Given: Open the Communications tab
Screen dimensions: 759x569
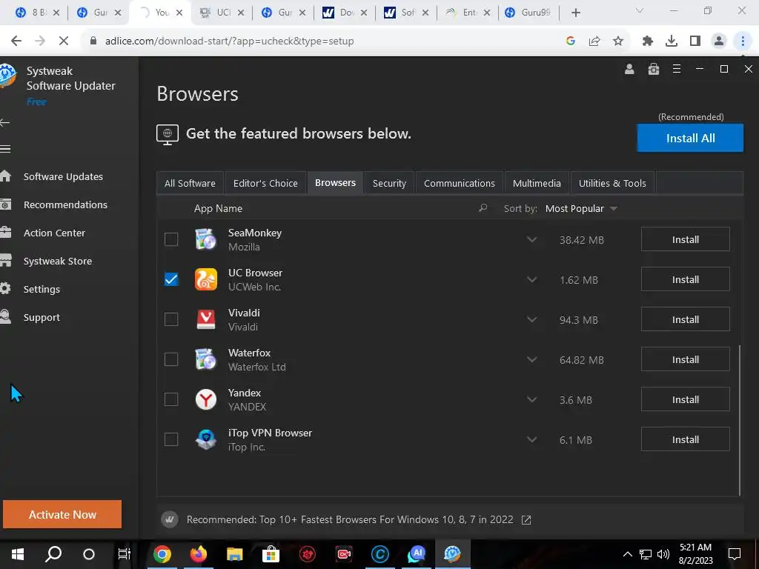Looking at the screenshot, I should [460, 184].
